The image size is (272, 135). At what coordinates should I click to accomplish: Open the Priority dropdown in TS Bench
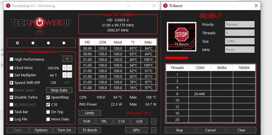[x=240, y=24]
